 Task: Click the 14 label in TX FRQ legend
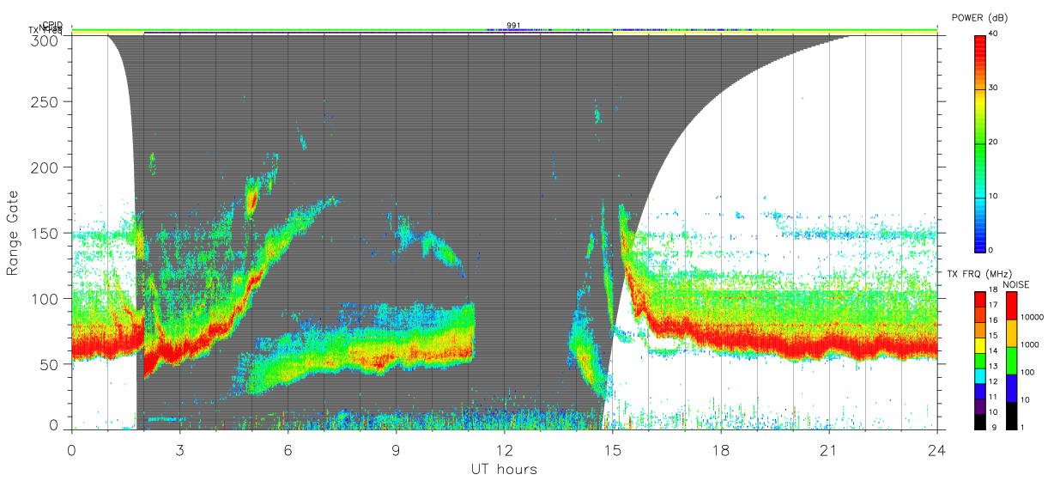[992, 351]
